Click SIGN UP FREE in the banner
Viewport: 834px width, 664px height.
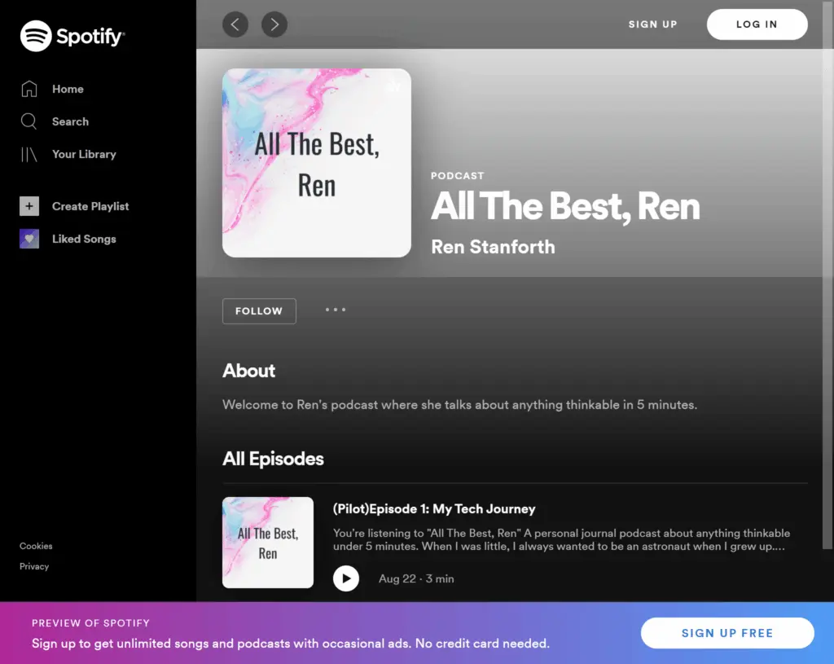coord(726,633)
